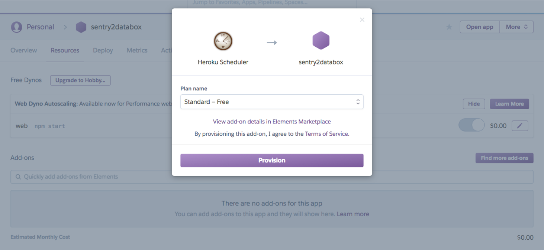
Task: Click the Personal account avatar icon
Action: coord(17,27)
